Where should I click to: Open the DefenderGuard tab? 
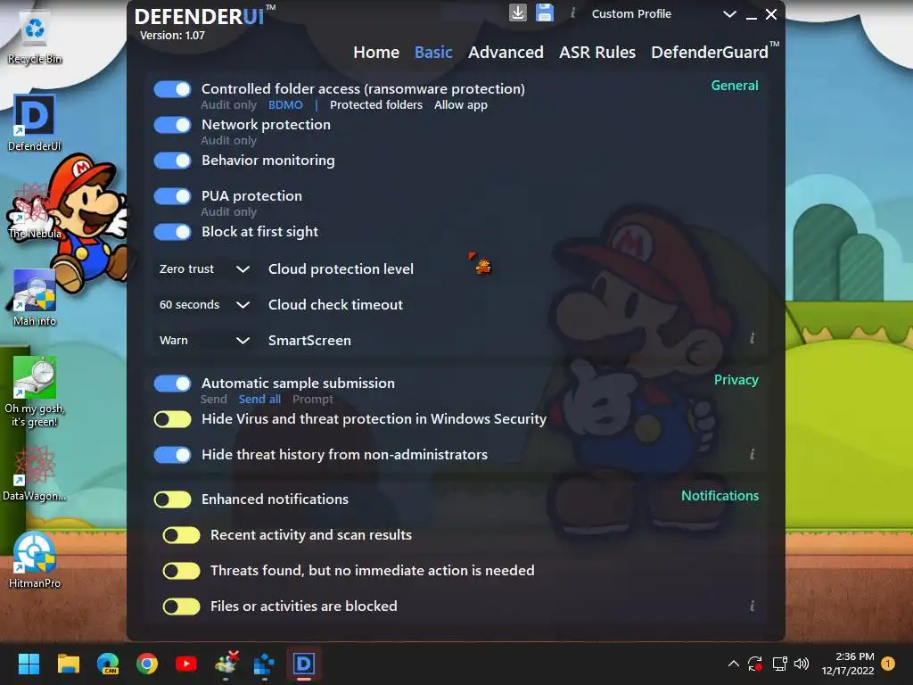714,52
